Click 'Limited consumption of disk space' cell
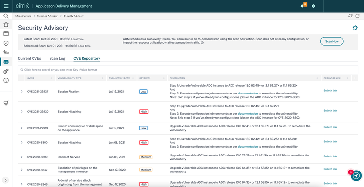 click(80, 128)
